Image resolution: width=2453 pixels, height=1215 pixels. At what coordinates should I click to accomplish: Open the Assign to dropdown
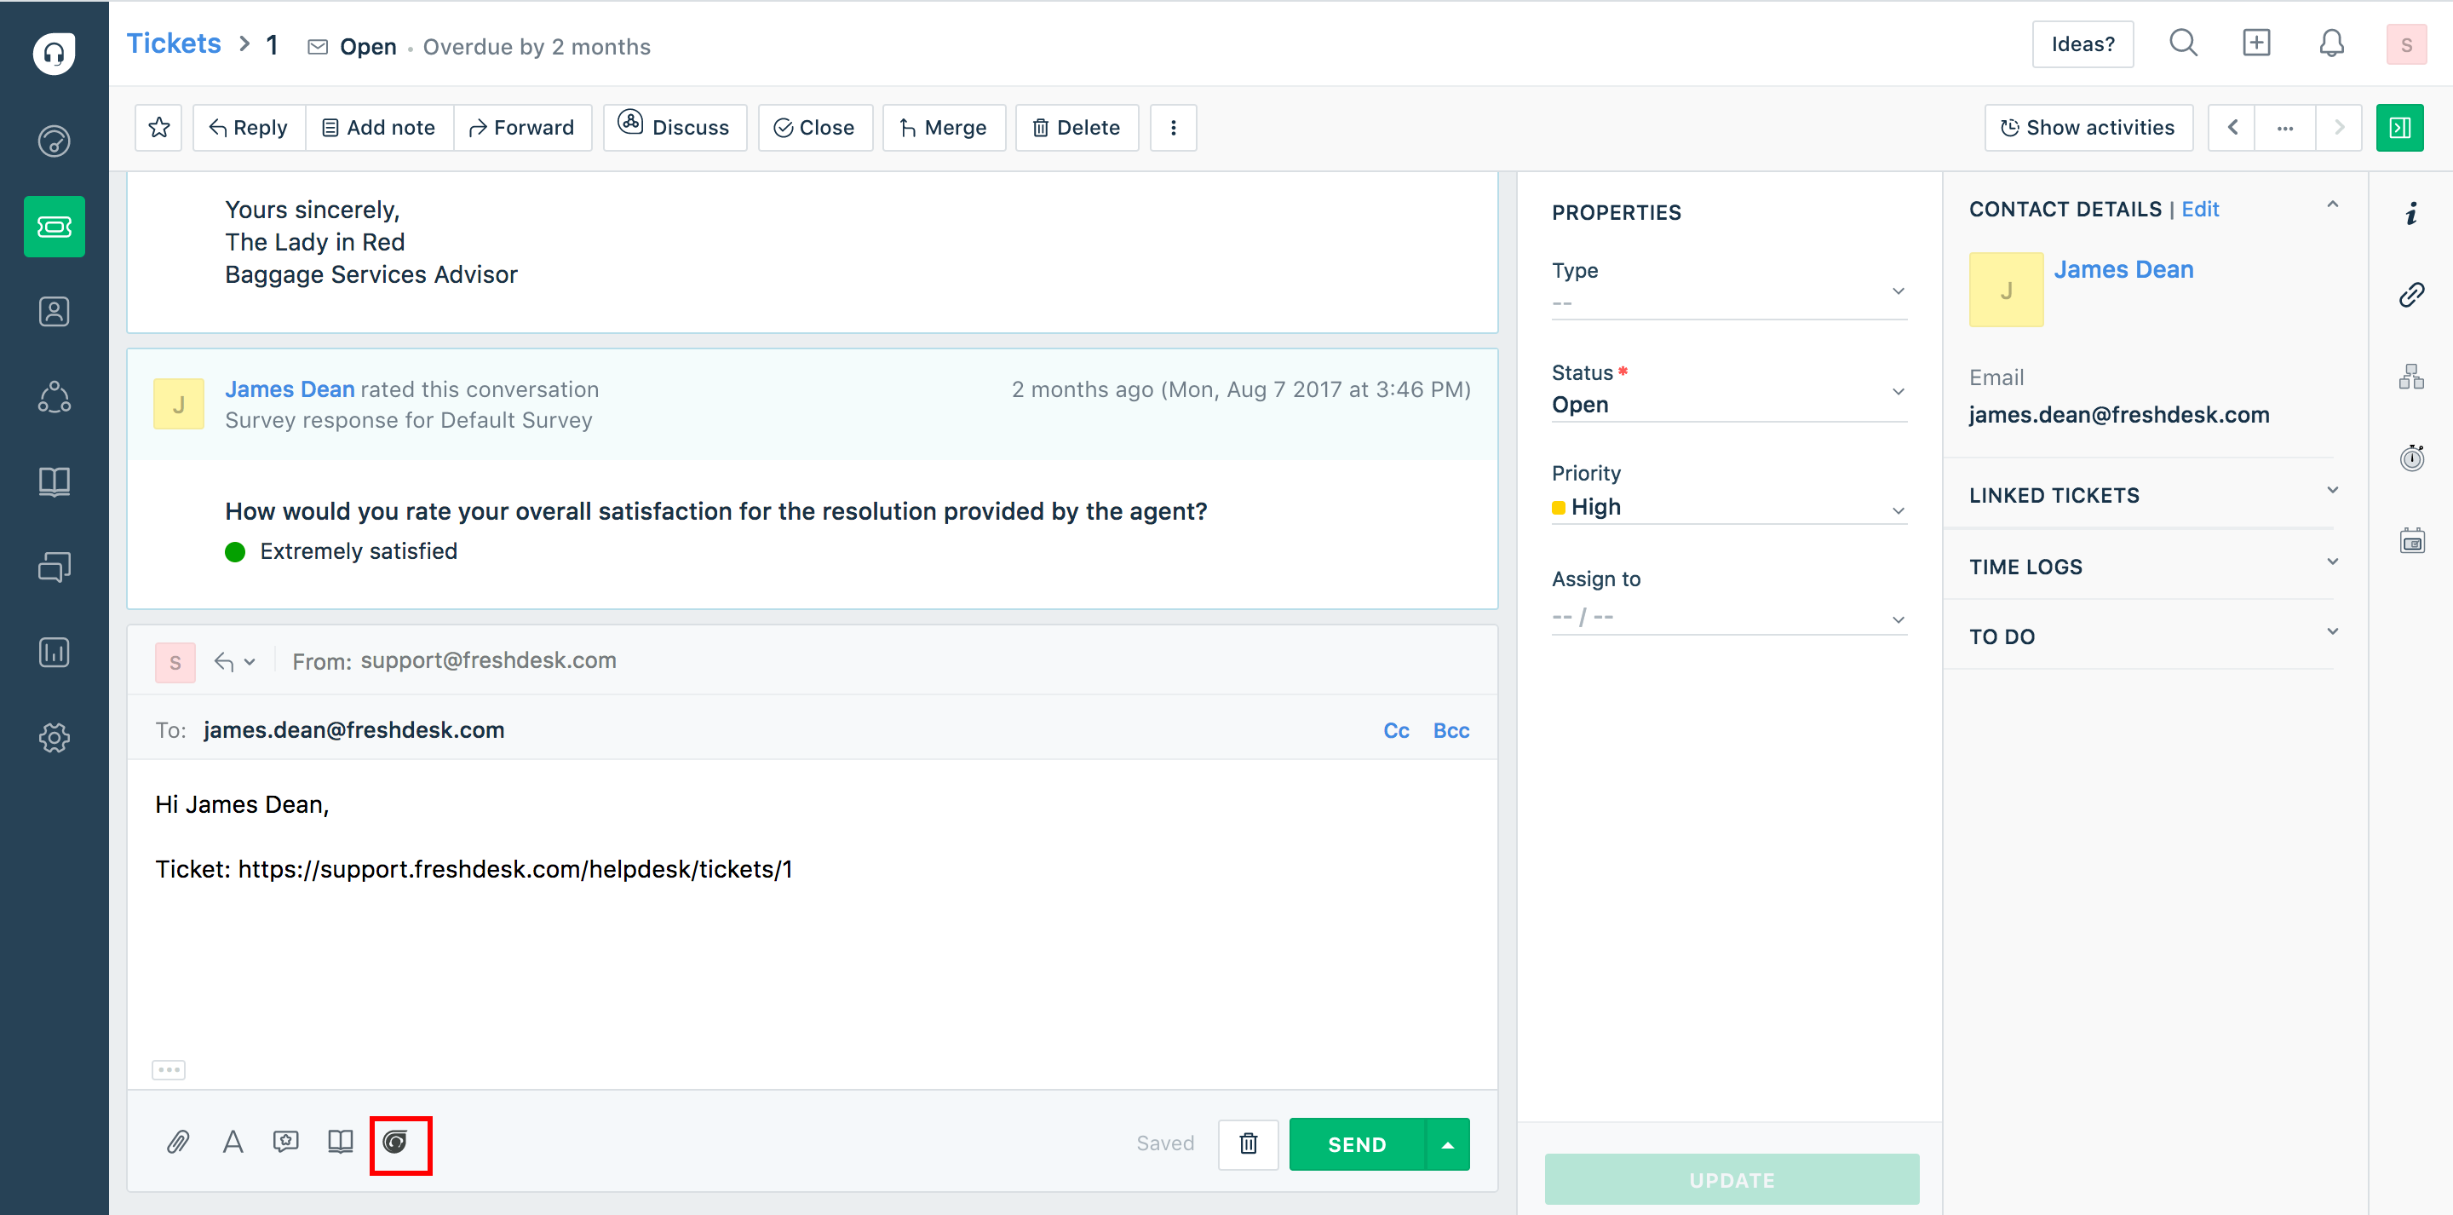pyautogui.click(x=1728, y=601)
